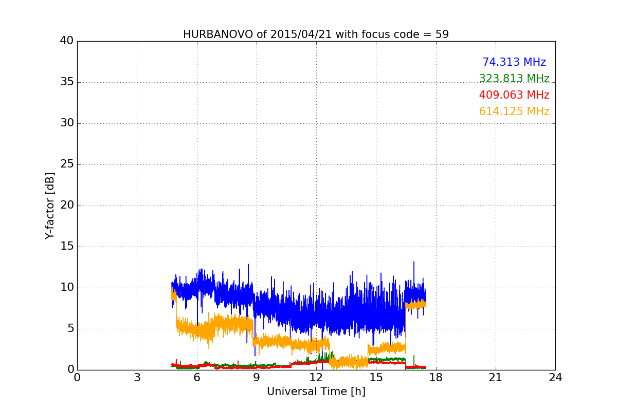Click y-axis tick label 10
617x411 pixels.
click(x=67, y=288)
